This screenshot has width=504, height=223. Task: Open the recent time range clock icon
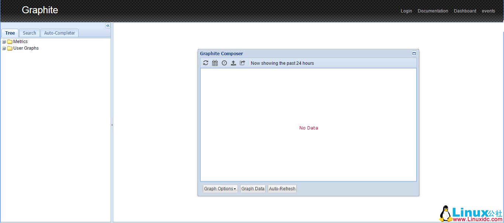pyautogui.click(x=224, y=63)
